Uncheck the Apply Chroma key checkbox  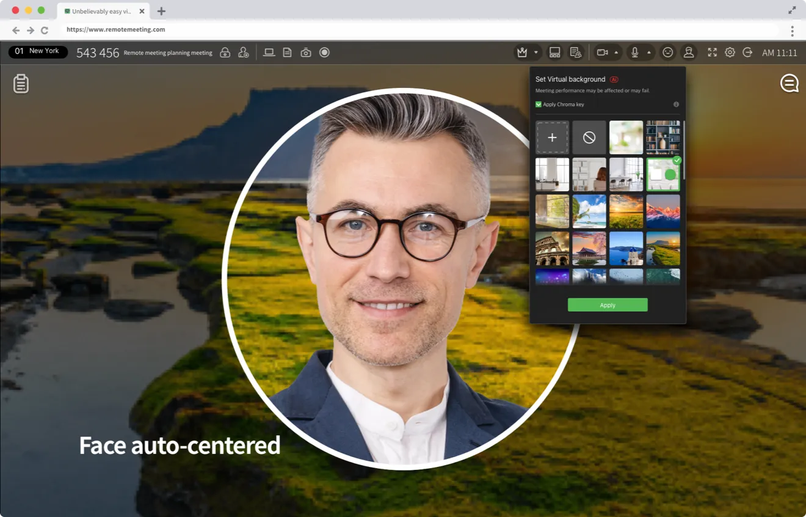point(539,105)
